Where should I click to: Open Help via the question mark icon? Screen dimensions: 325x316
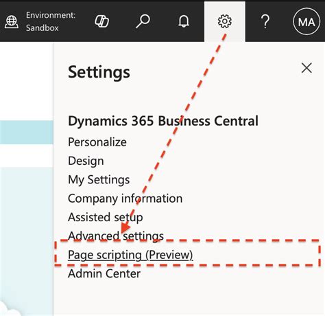click(265, 21)
